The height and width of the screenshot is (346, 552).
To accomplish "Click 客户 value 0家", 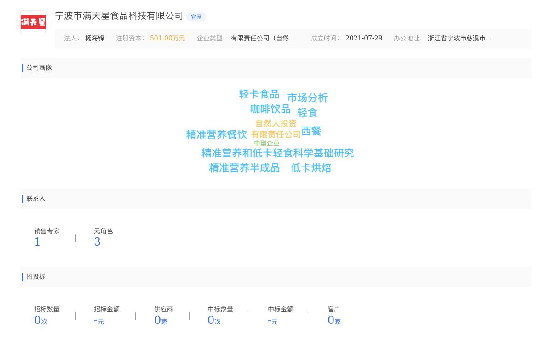I will (x=334, y=320).
